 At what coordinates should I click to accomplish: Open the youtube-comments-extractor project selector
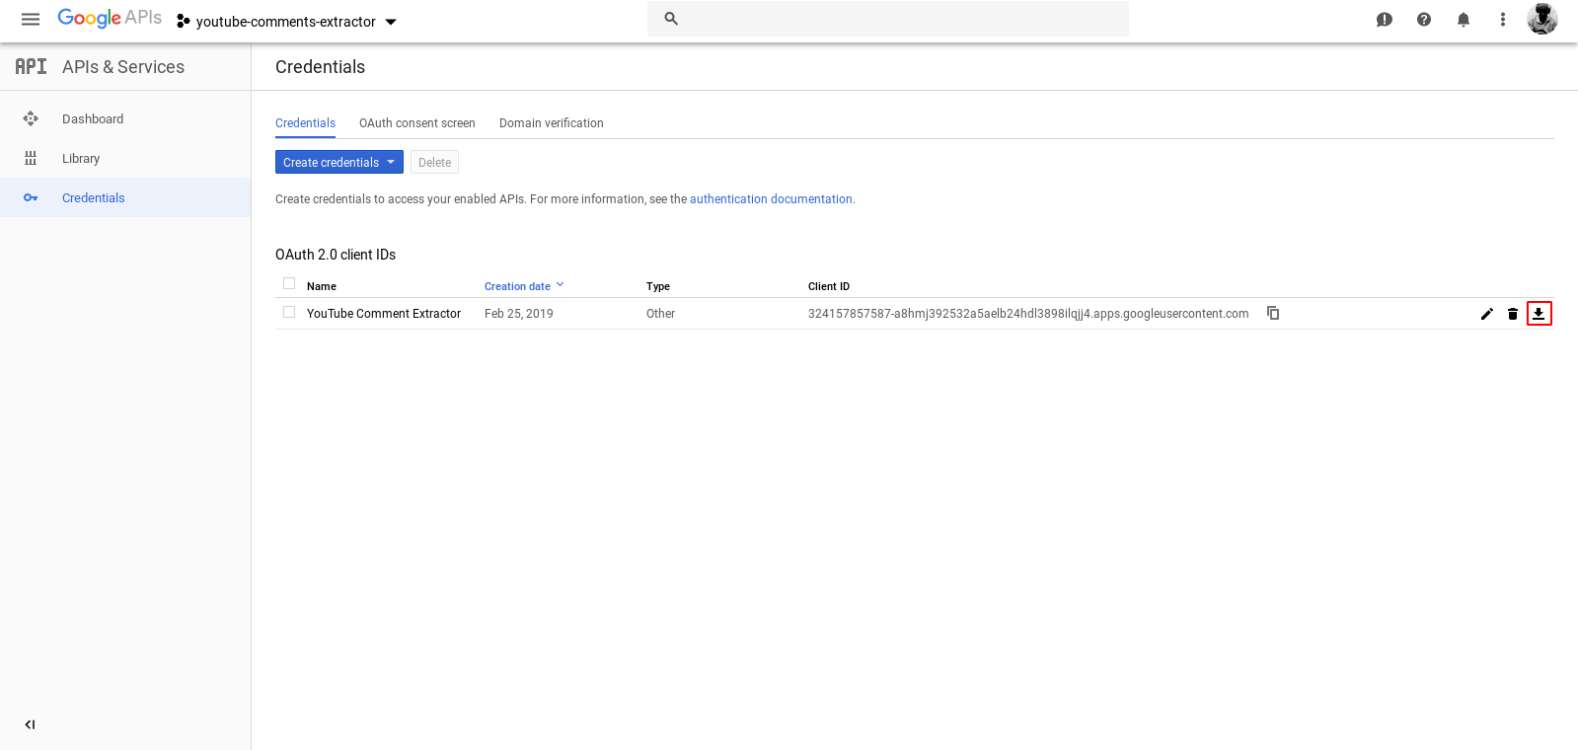click(x=286, y=22)
